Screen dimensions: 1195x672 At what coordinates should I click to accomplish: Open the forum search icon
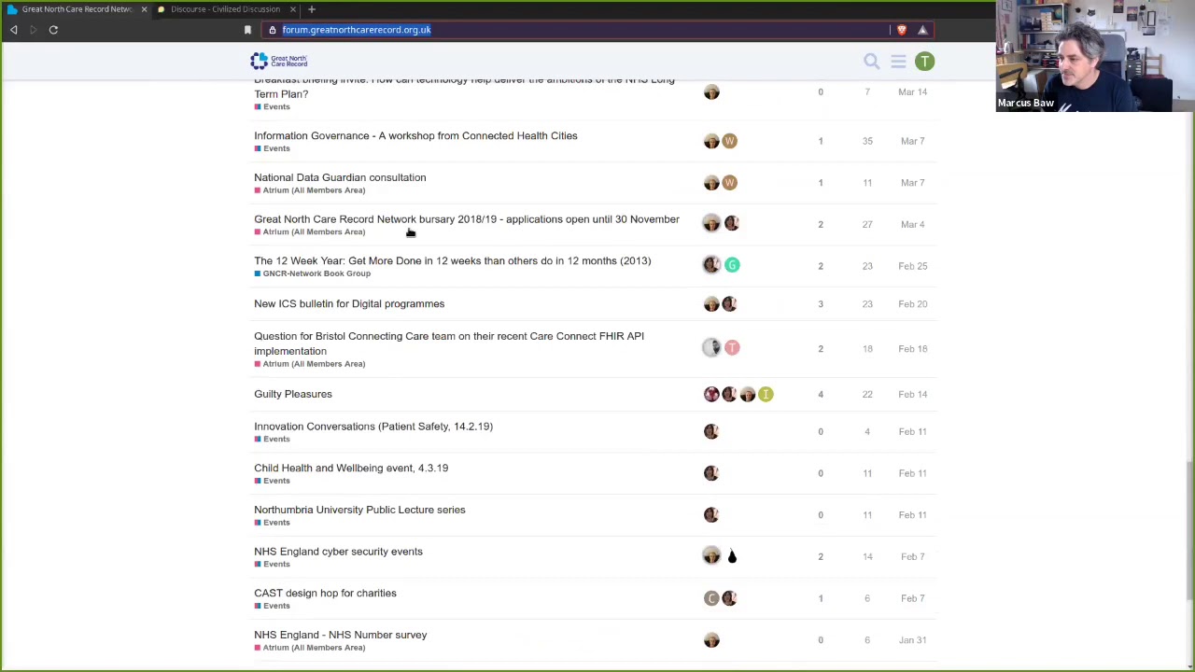click(x=871, y=62)
